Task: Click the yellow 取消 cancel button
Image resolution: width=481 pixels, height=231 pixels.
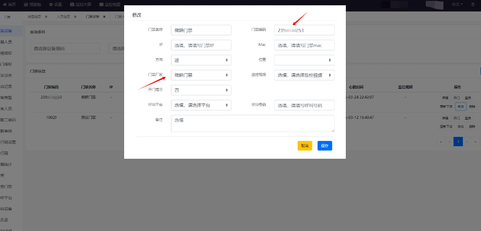Action: (305, 146)
